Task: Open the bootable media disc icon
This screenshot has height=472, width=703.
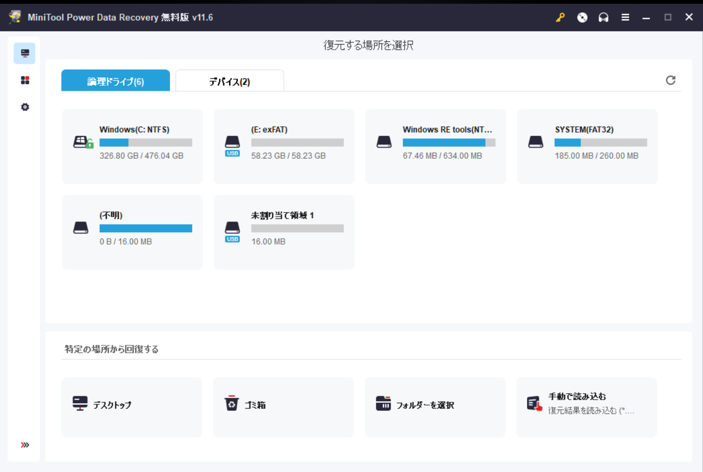Action: pos(582,17)
